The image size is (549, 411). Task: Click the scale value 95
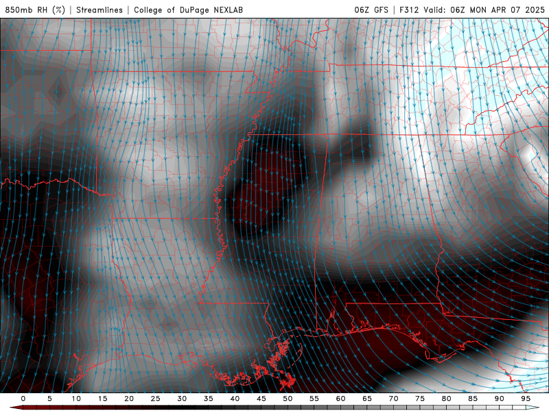point(526,399)
